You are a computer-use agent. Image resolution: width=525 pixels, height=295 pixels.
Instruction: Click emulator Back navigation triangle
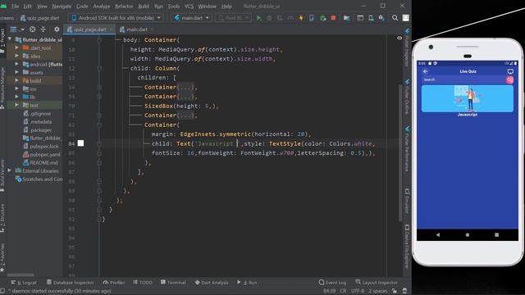pyautogui.click(x=437, y=235)
